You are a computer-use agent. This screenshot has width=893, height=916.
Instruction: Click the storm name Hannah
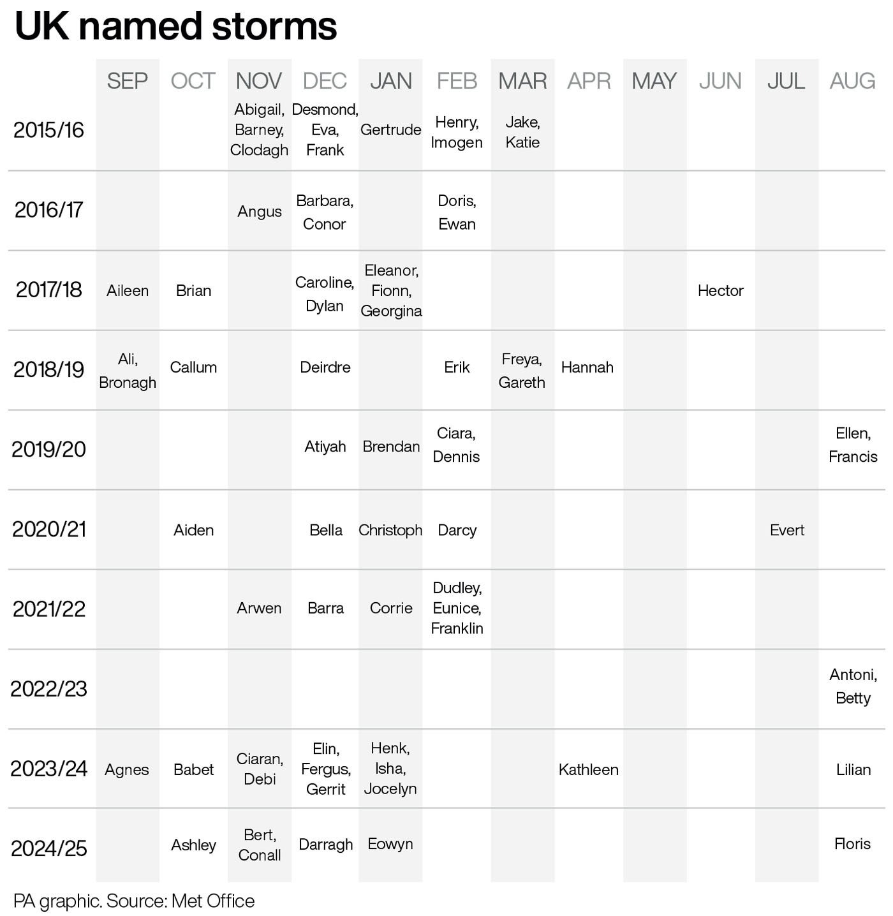tap(587, 367)
